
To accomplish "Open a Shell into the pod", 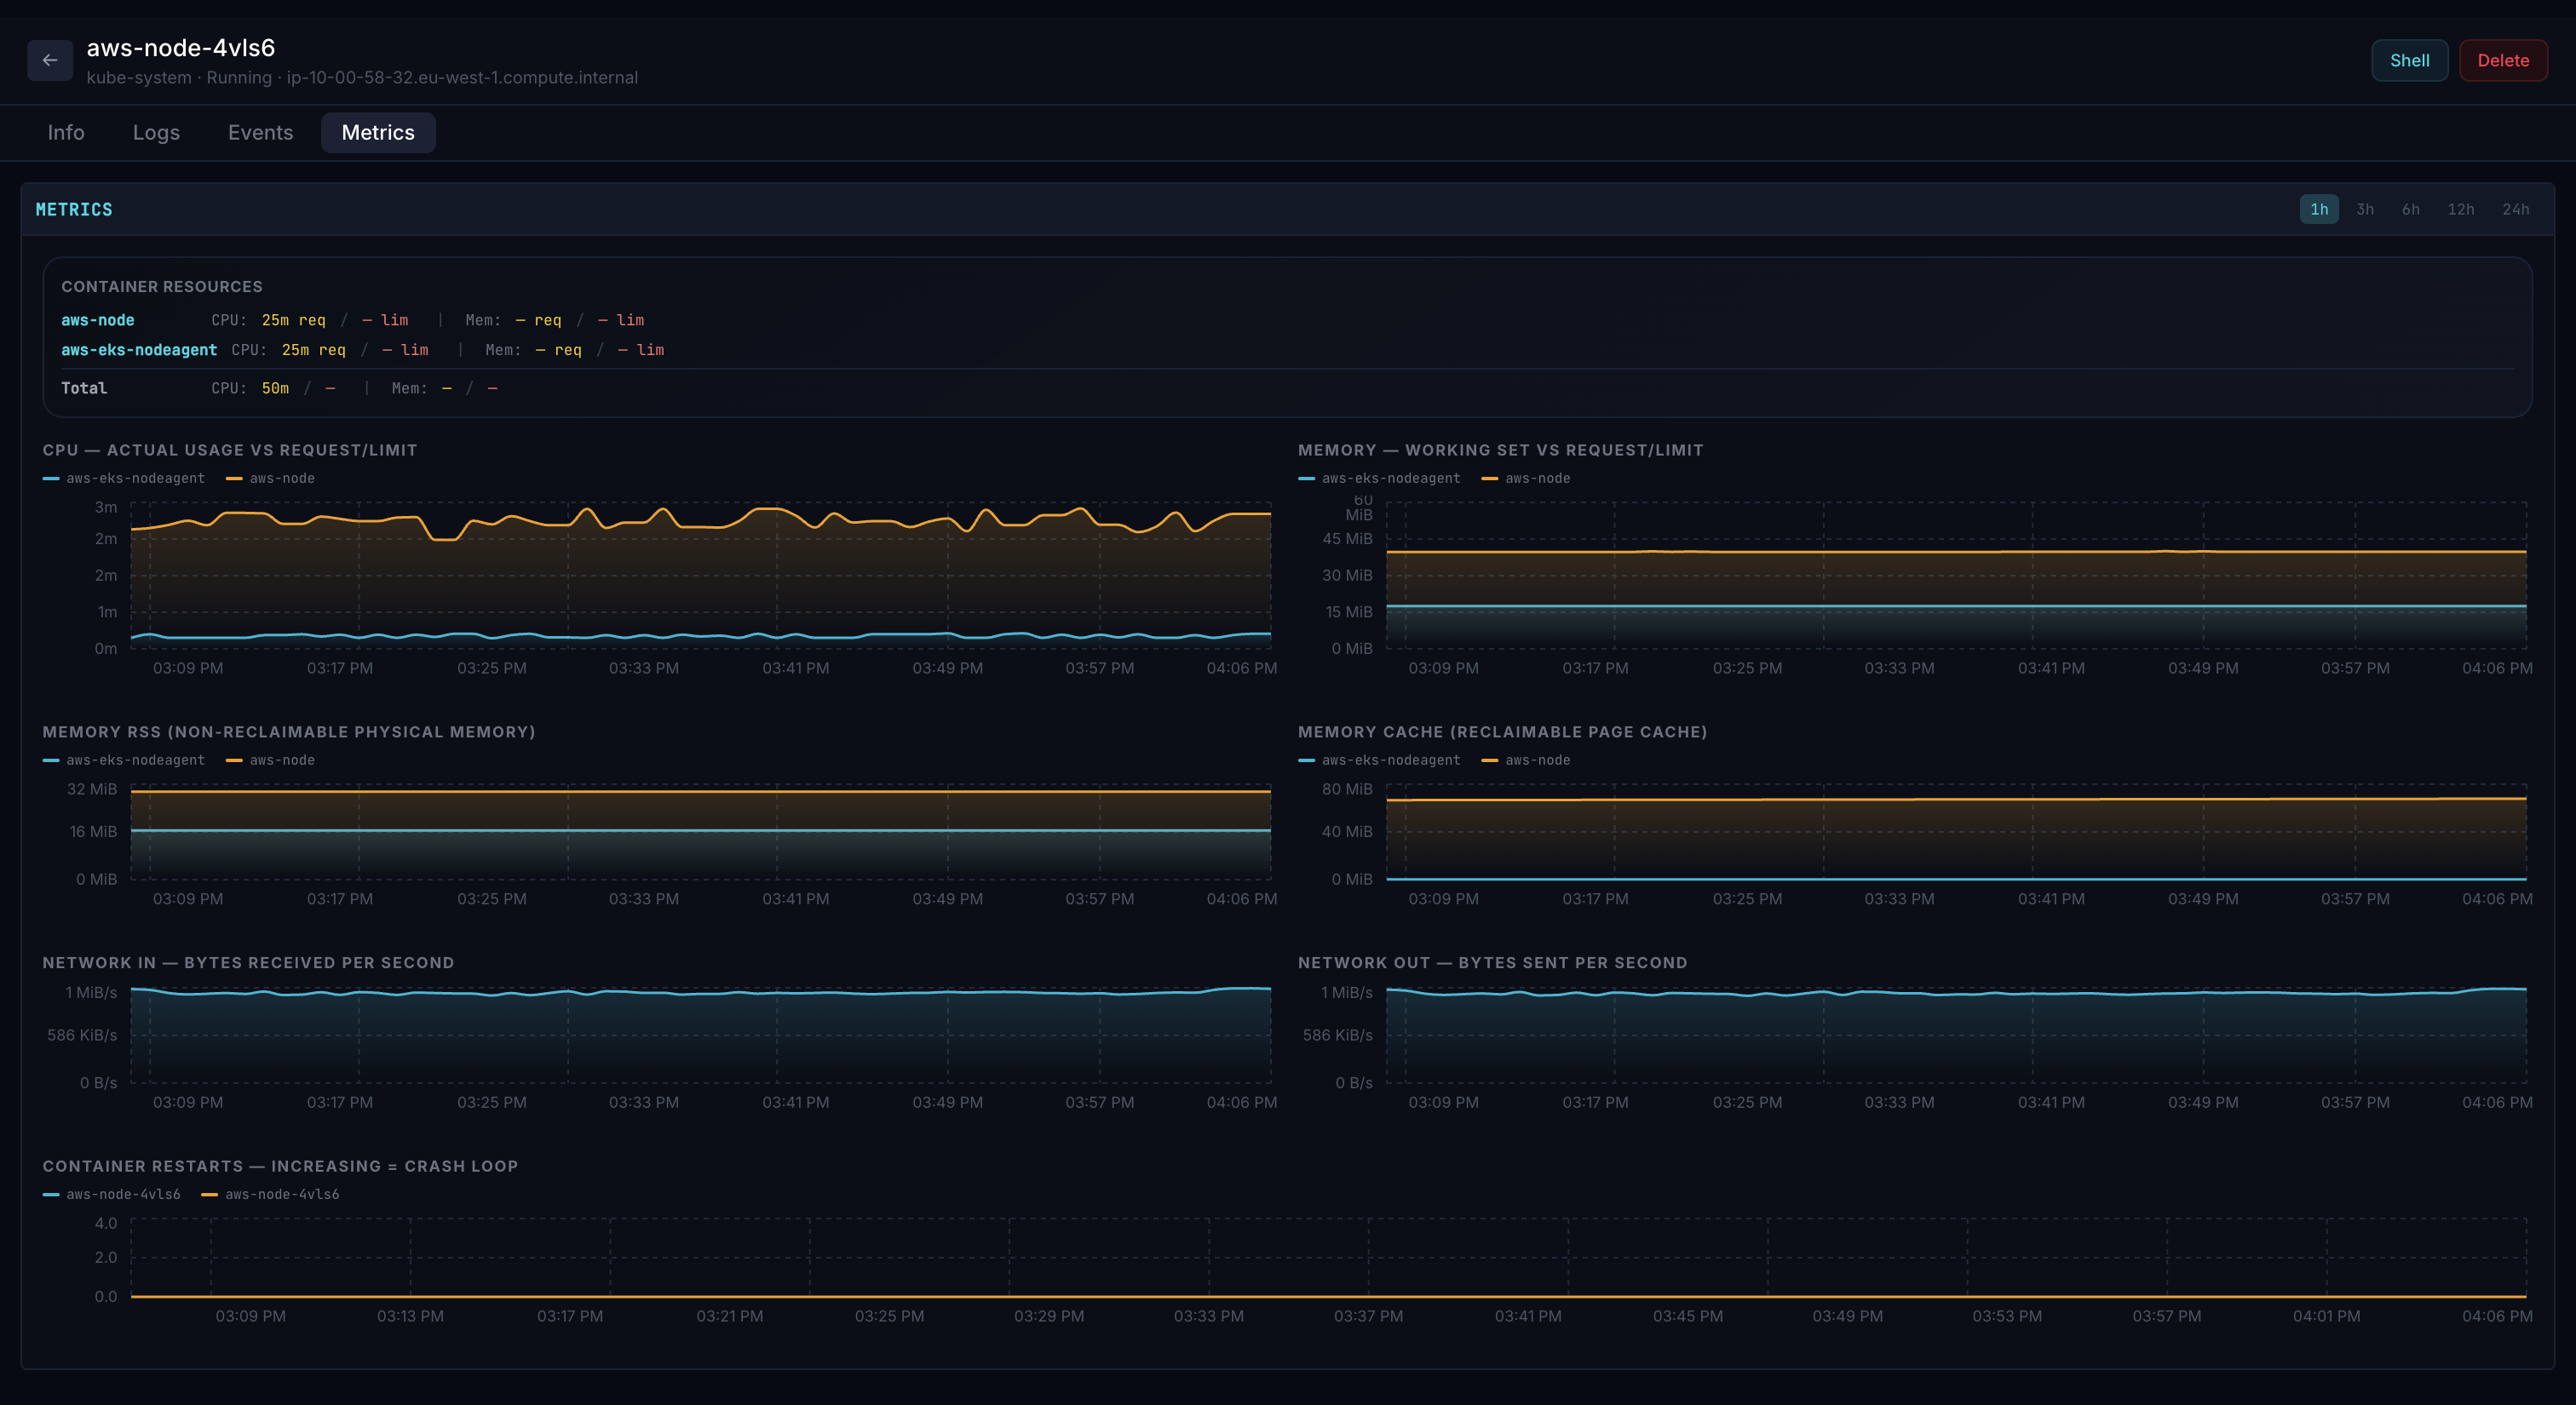I will [x=2409, y=60].
